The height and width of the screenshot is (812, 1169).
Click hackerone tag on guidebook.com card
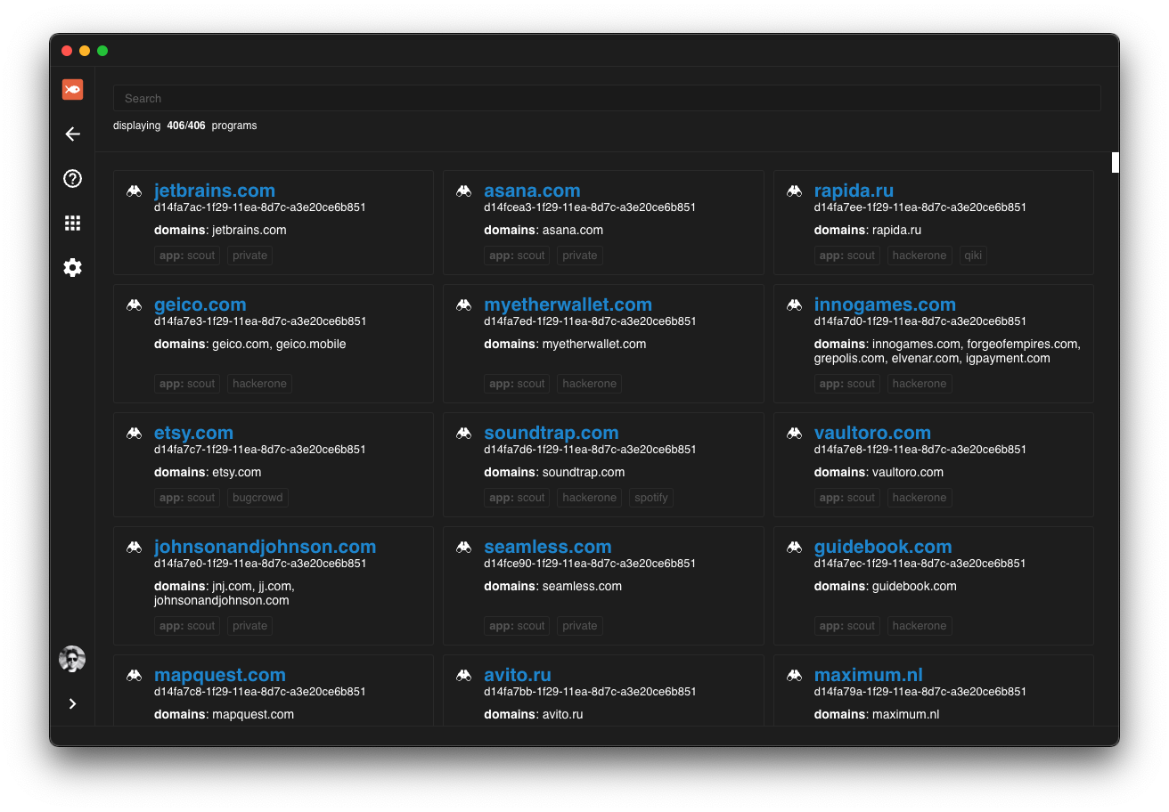click(x=920, y=626)
